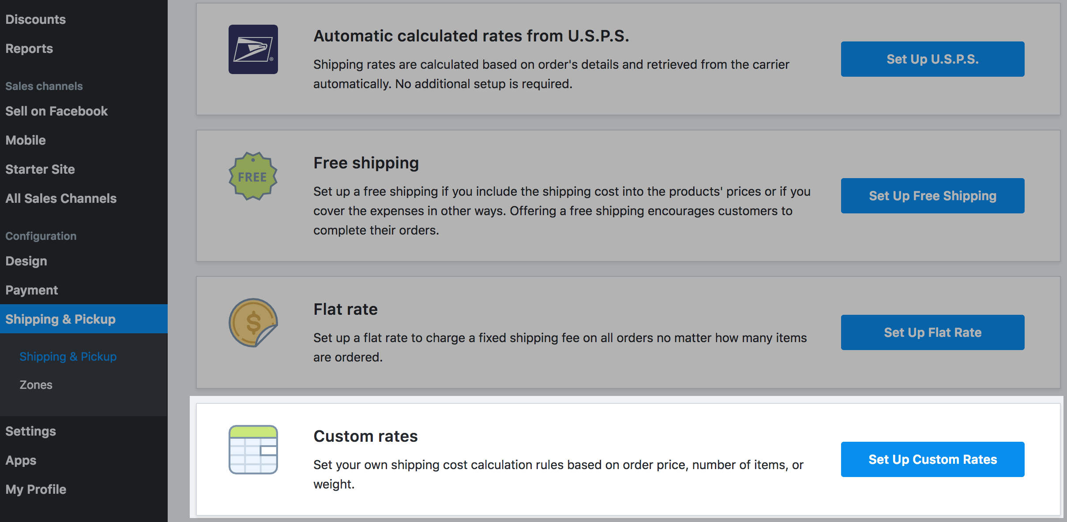Image resolution: width=1067 pixels, height=522 pixels.
Task: Click the green FREE badge icon
Action: tap(253, 176)
